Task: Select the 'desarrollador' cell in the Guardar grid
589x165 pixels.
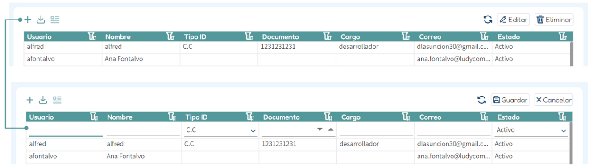Action: point(376,144)
